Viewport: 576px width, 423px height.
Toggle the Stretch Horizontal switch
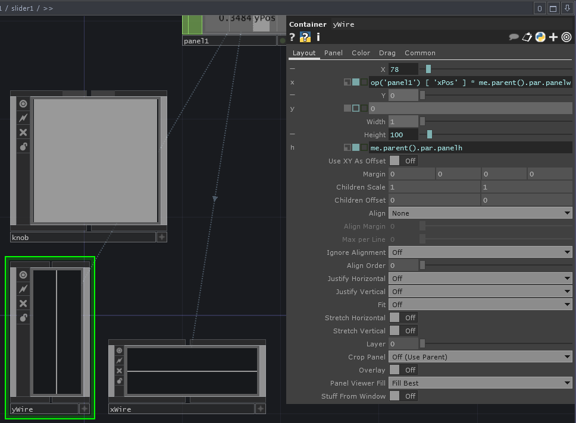pos(403,318)
